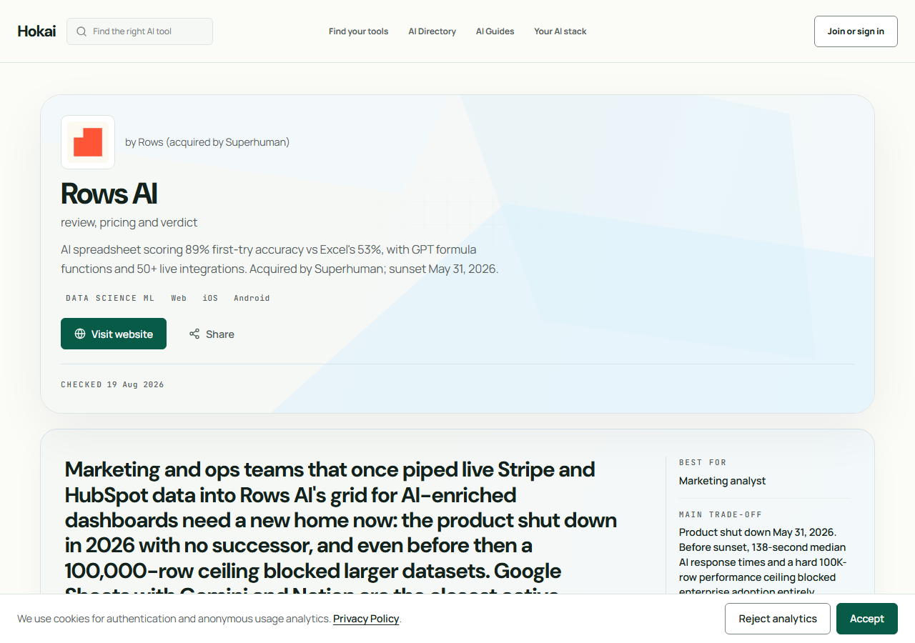This screenshot has height=643, width=915.
Task: Select the Android platform tag
Action: click(x=252, y=298)
